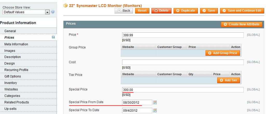This screenshot has height=114, width=266.
Task: Click the Add Tier button
Action: click(x=229, y=80)
